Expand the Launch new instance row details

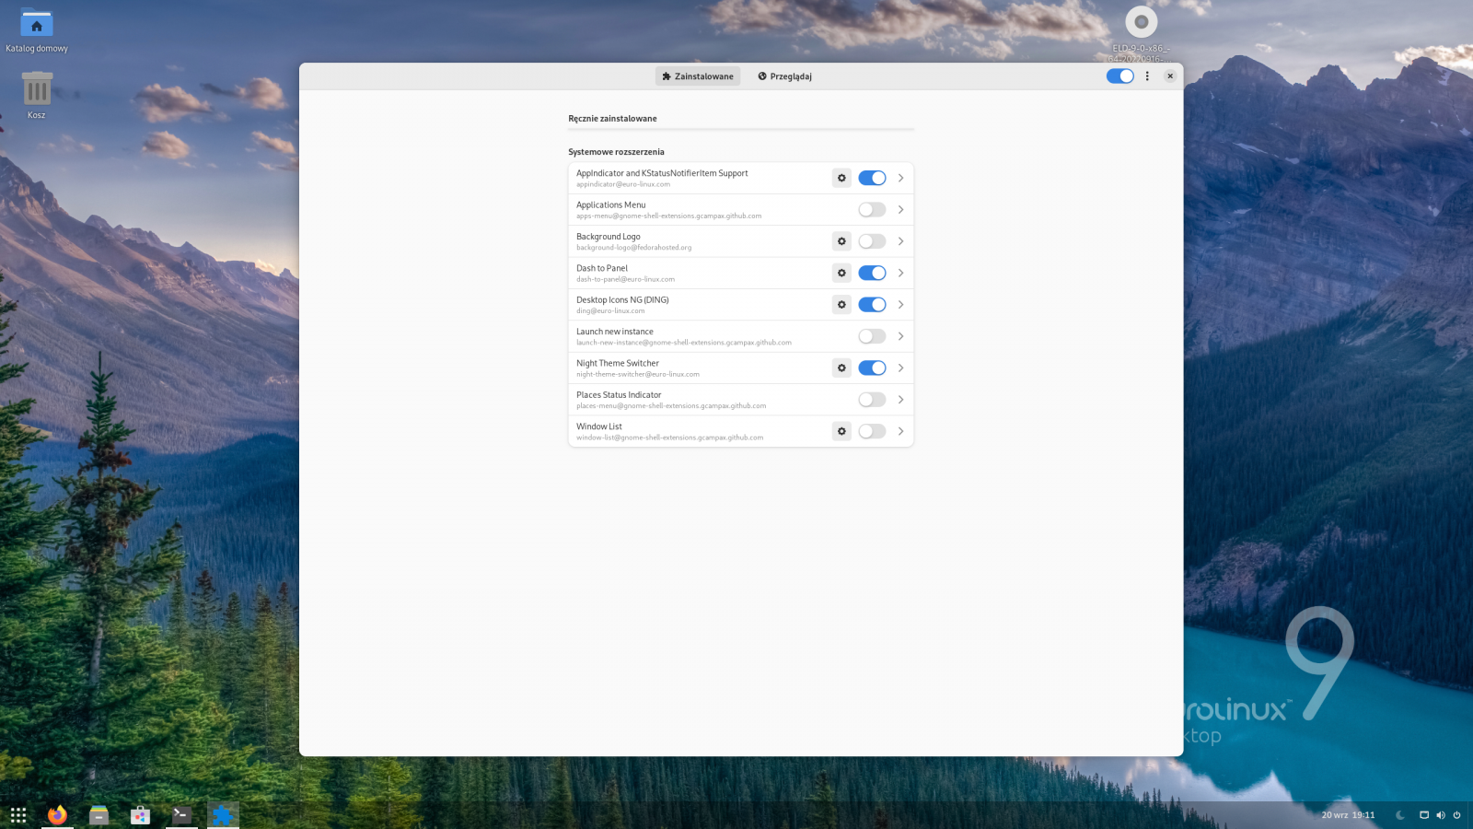tap(900, 336)
